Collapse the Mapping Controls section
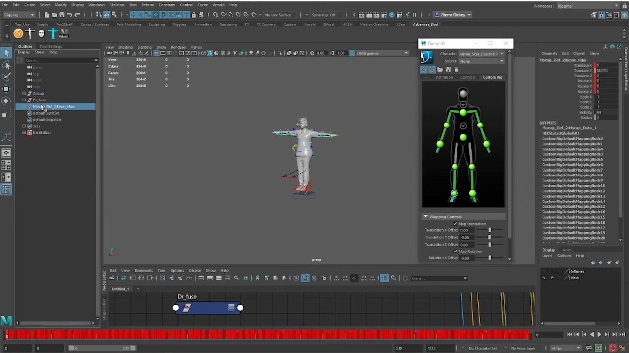 425,216
